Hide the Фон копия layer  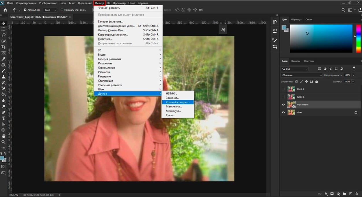(x=283, y=105)
